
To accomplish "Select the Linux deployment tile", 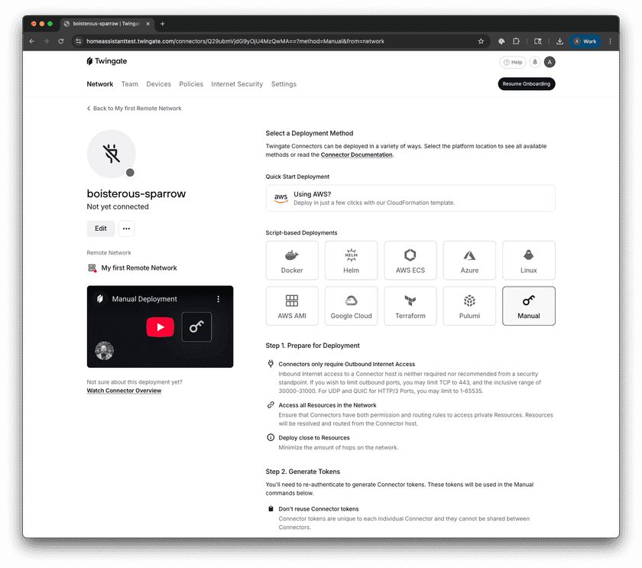I will [x=529, y=261].
